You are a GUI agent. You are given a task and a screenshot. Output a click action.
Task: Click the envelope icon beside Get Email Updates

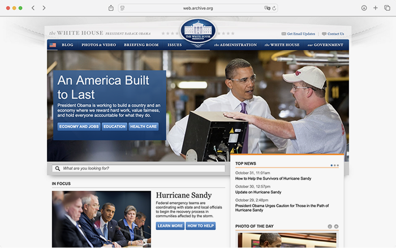click(x=284, y=34)
